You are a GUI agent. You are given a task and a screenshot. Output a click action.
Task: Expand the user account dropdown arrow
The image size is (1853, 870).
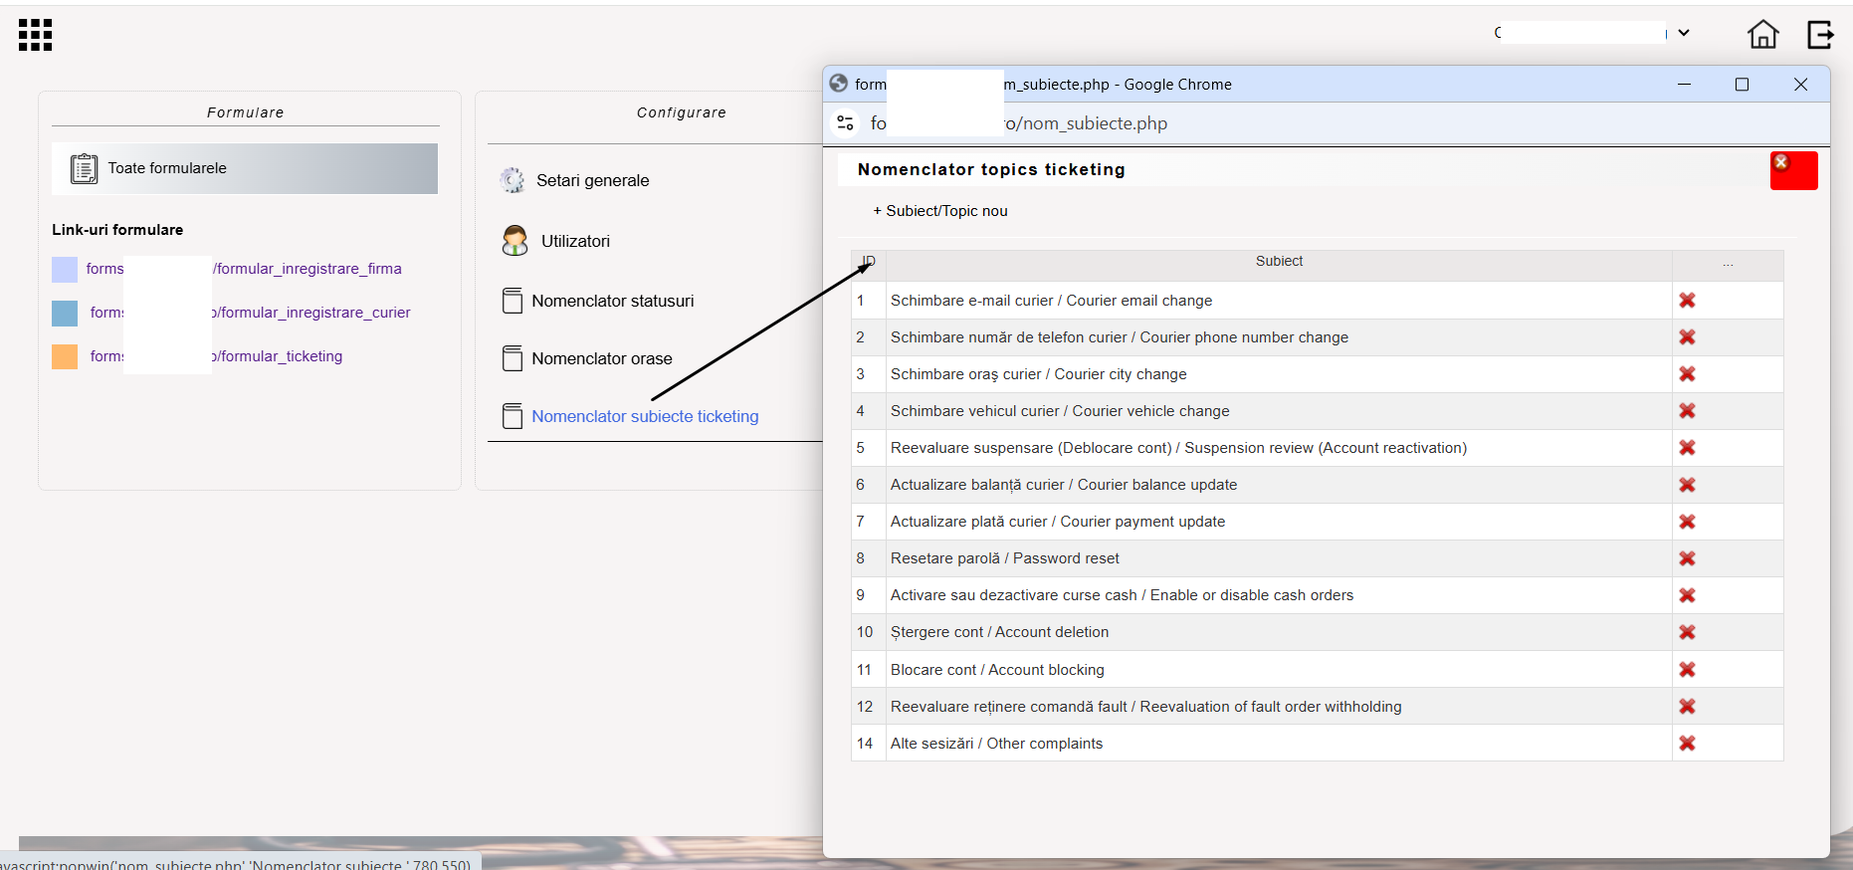coord(1684,33)
